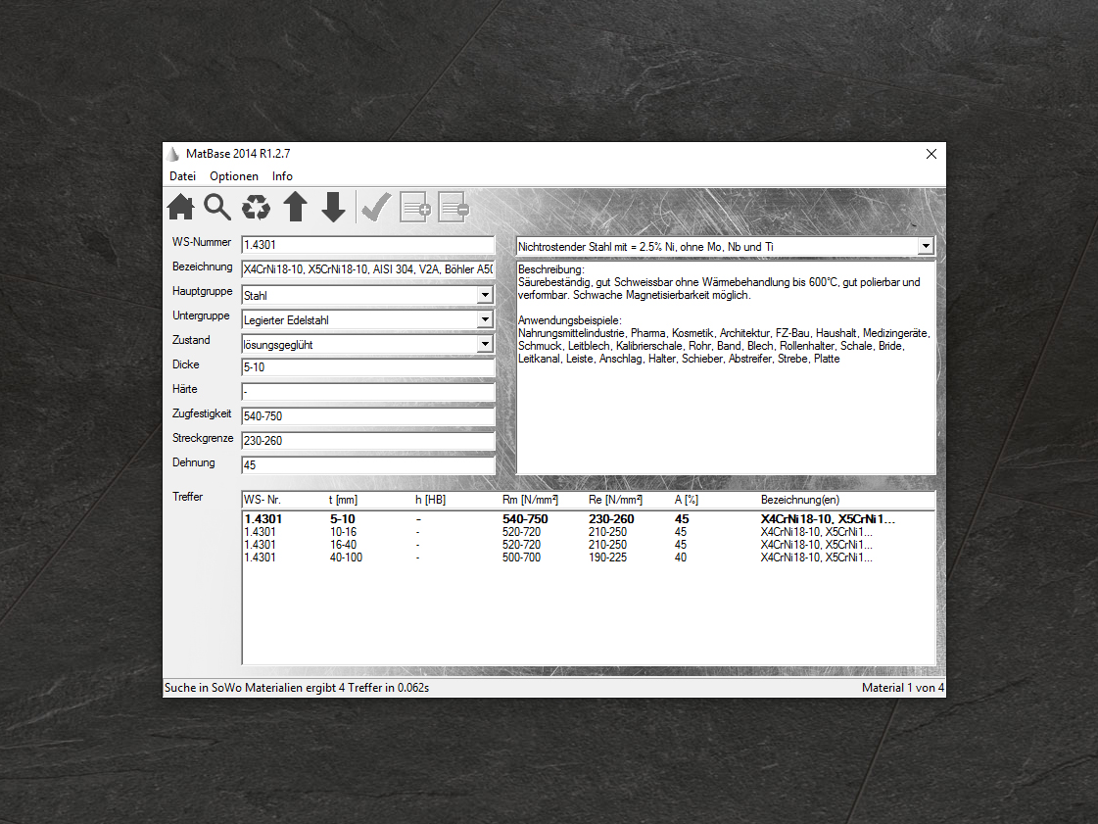Go to previous material with up arrow

pyautogui.click(x=296, y=207)
